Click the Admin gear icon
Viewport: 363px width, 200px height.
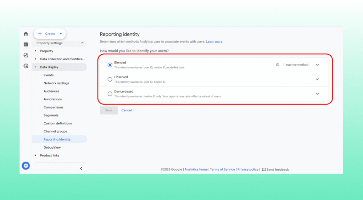26,166
